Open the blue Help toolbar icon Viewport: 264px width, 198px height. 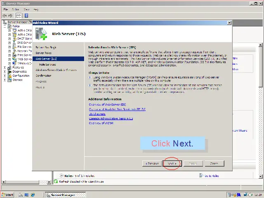coord(26,16)
